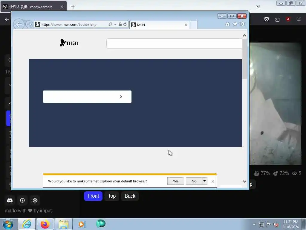The width and height of the screenshot is (306, 230).
Task: Close the MSN tab
Action: [186, 25]
